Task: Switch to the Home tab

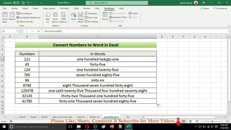Action: pos(14,8)
